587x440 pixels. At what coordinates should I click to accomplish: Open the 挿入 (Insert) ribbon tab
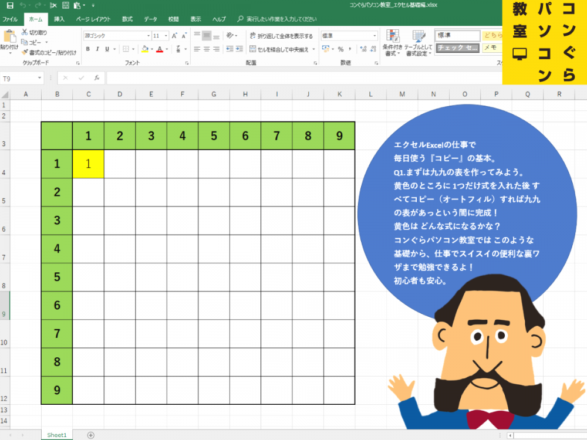(59, 19)
